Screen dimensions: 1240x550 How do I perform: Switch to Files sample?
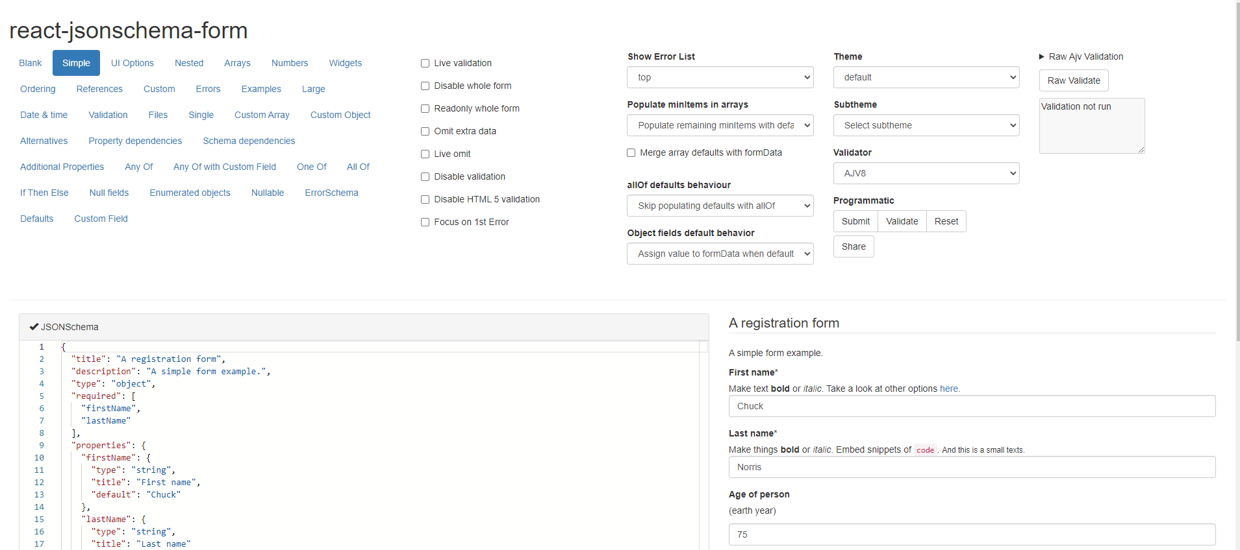(158, 115)
